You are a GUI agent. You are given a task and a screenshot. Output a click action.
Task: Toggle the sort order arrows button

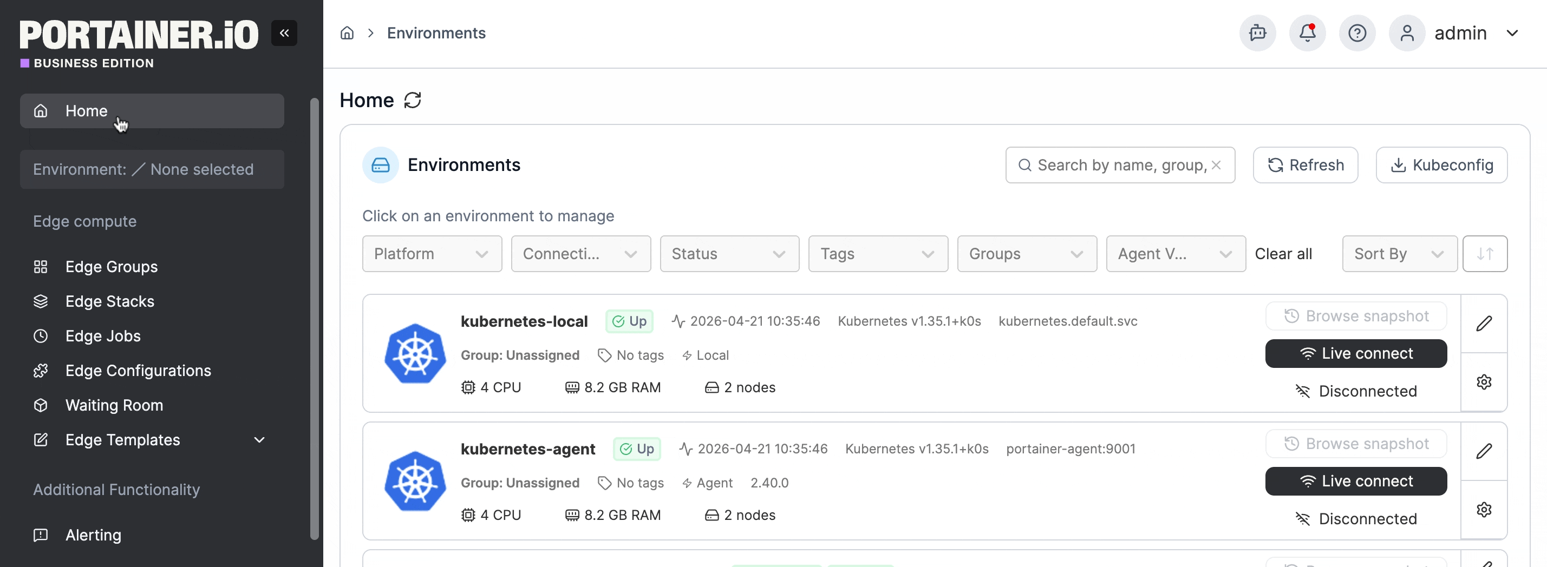(x=1485, y=254)
